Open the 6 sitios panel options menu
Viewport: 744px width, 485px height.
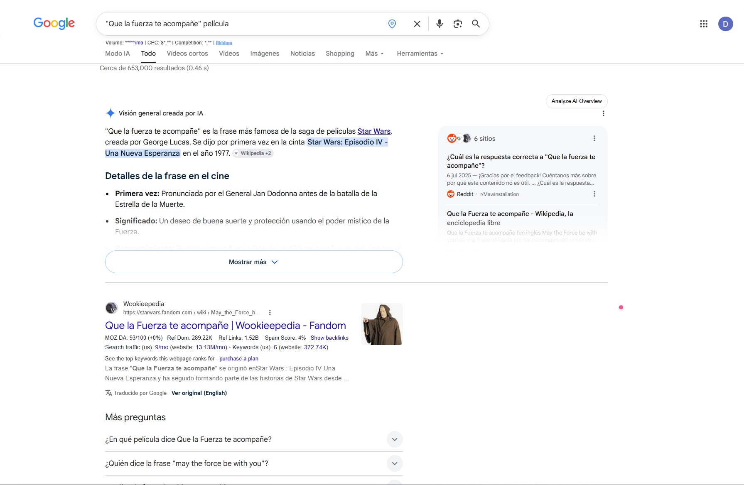click(594, 138)
